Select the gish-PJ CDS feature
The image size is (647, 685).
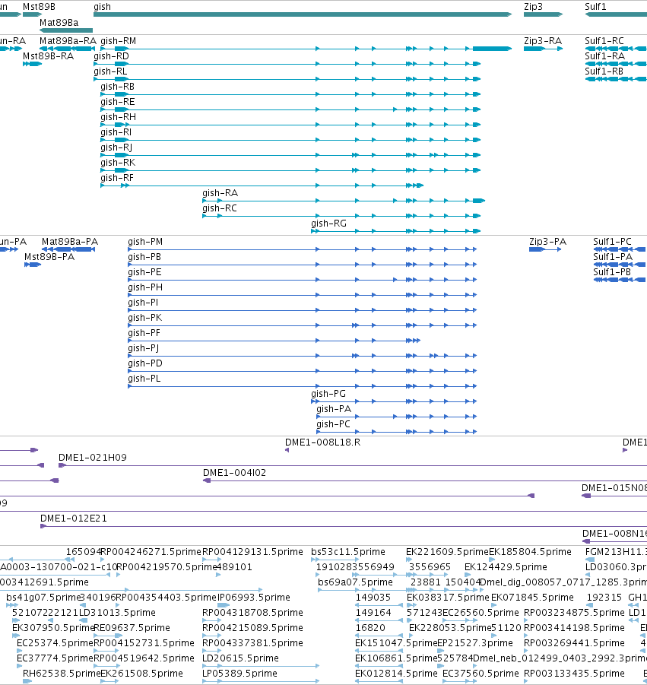303,356
